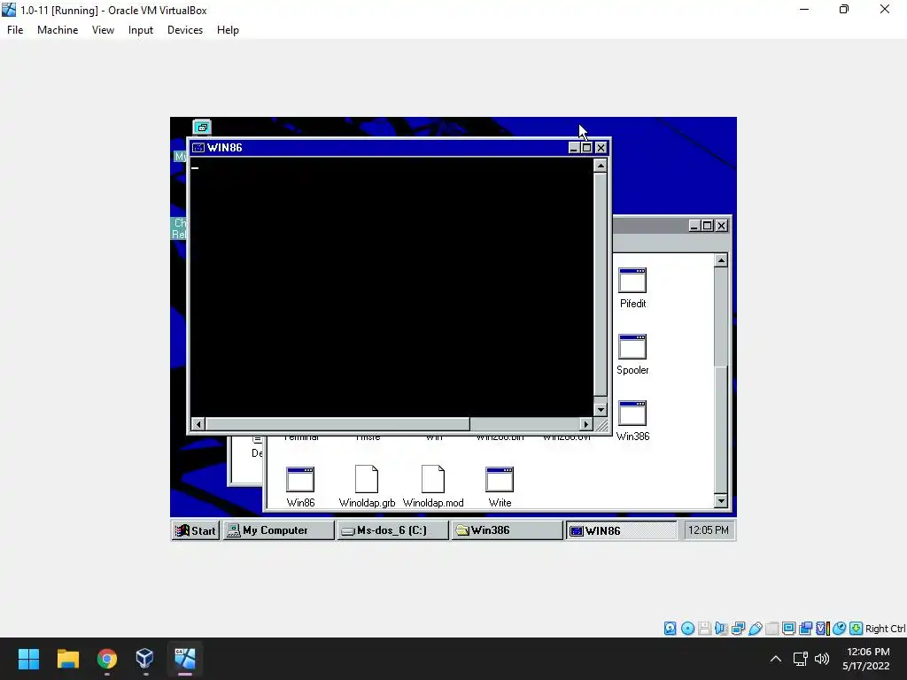Click the shared folders status icon
Image resolution: width=907 pixels, height=680 pixels.
(x=771, y=629)
